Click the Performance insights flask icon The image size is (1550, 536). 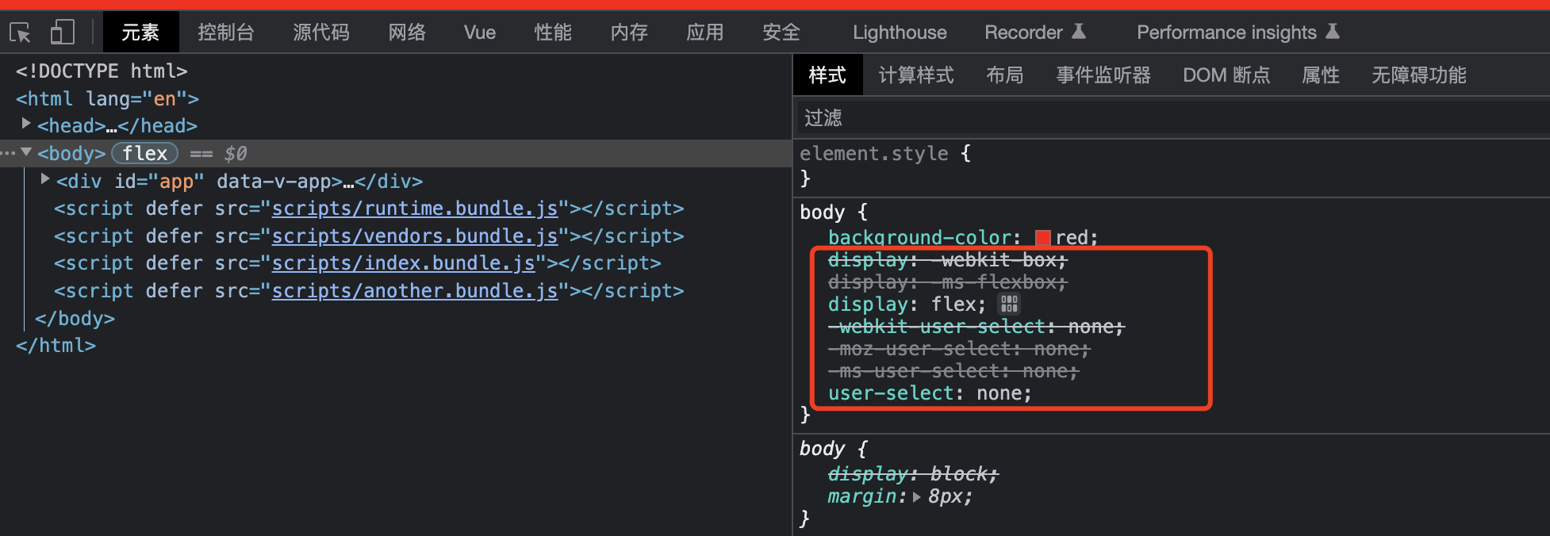(x=1333, y=32)
